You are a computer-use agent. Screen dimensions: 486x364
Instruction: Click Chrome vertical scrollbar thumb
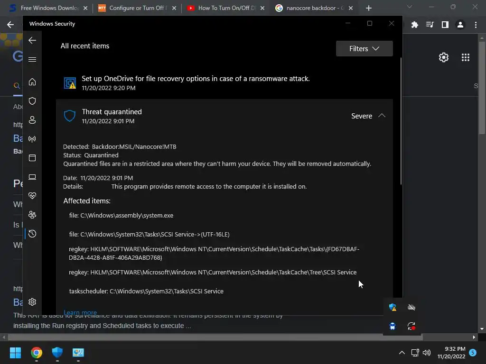pyautogui.click(x=482, y=88)
